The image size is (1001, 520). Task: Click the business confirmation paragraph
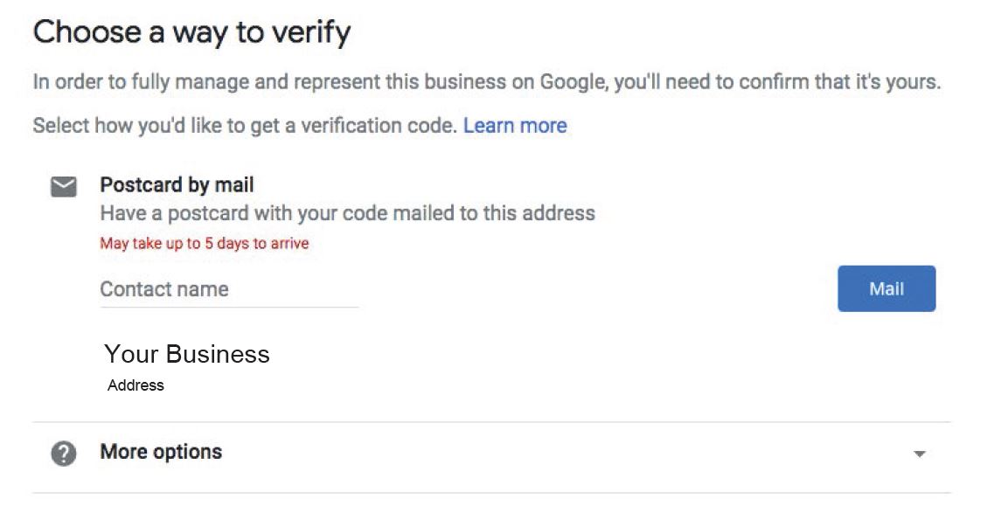(x=486, y=81)
